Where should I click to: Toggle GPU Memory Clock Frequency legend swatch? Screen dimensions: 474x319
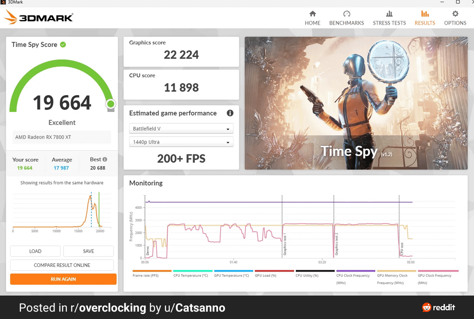(x=397, y=271)
